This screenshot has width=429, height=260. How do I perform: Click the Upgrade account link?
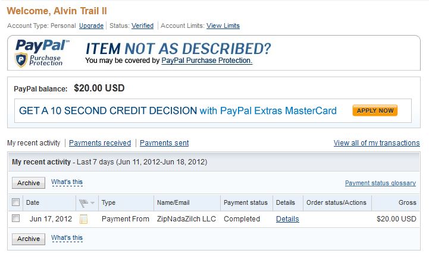coord(91,26)
